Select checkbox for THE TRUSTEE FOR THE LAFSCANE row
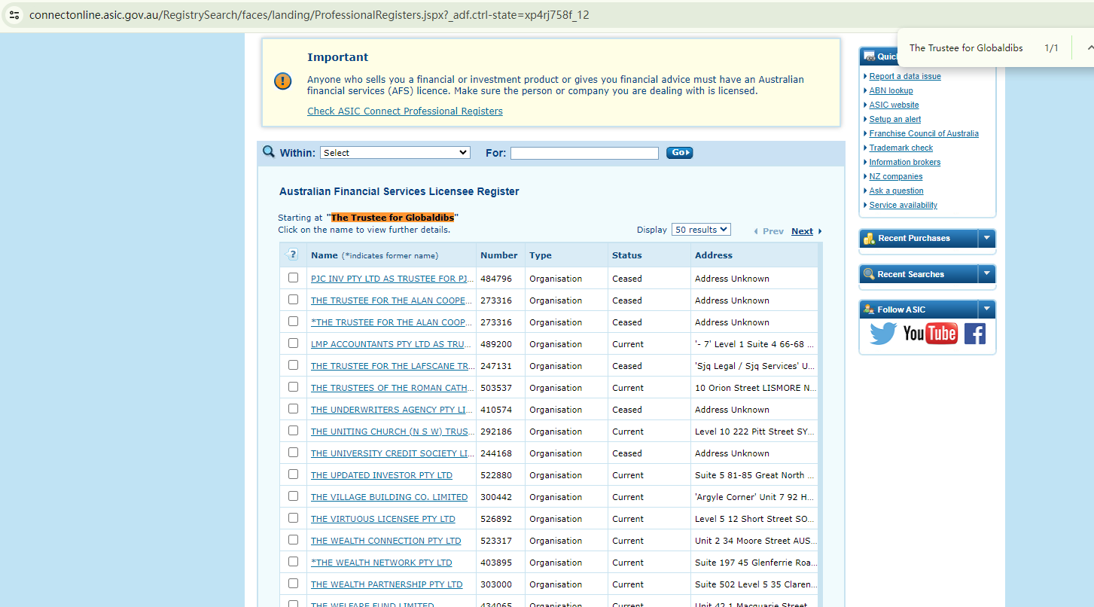This screenshot has height=607, width=1094. pos(294,365)
